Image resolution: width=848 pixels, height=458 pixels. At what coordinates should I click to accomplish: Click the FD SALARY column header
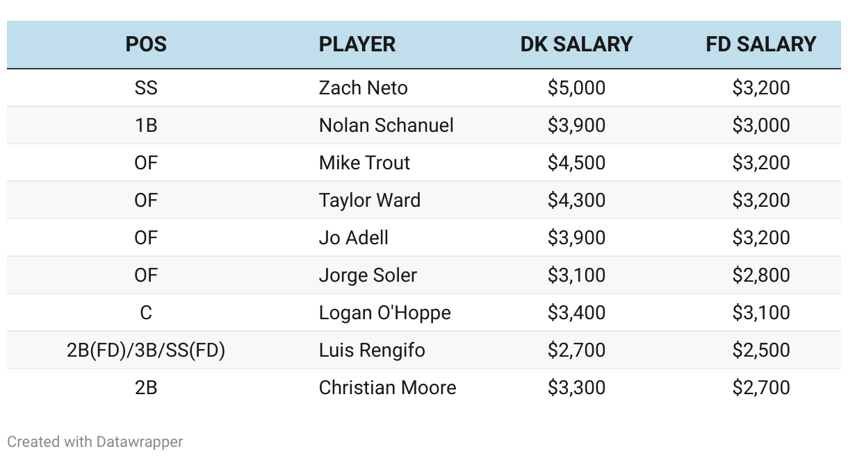761,44
